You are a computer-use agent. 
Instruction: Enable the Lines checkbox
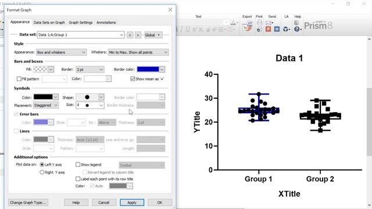coord(16,131)
